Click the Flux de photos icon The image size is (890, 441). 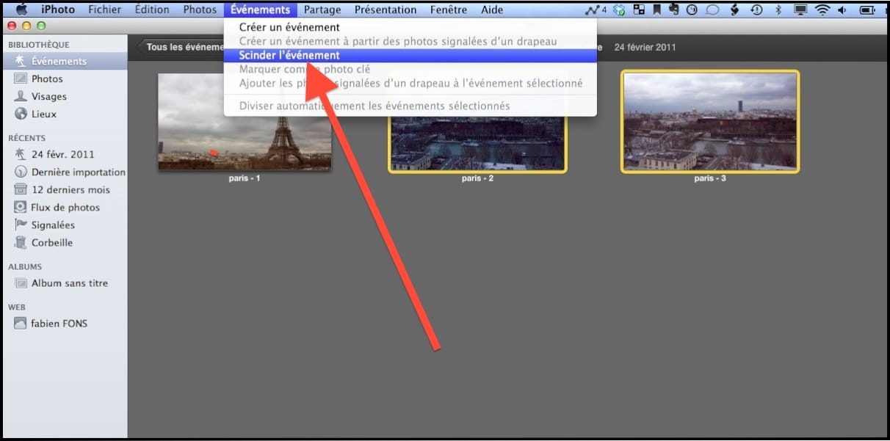click(20, 207)
